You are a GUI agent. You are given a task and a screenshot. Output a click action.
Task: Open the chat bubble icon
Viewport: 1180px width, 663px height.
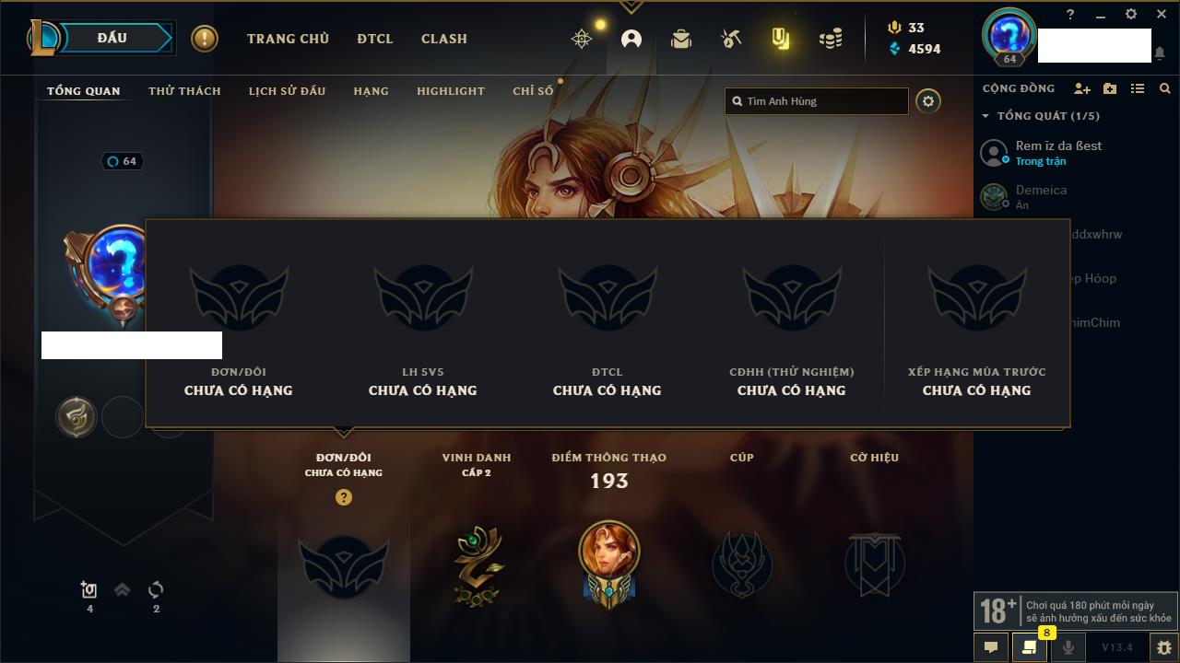(x=991, y=647)
